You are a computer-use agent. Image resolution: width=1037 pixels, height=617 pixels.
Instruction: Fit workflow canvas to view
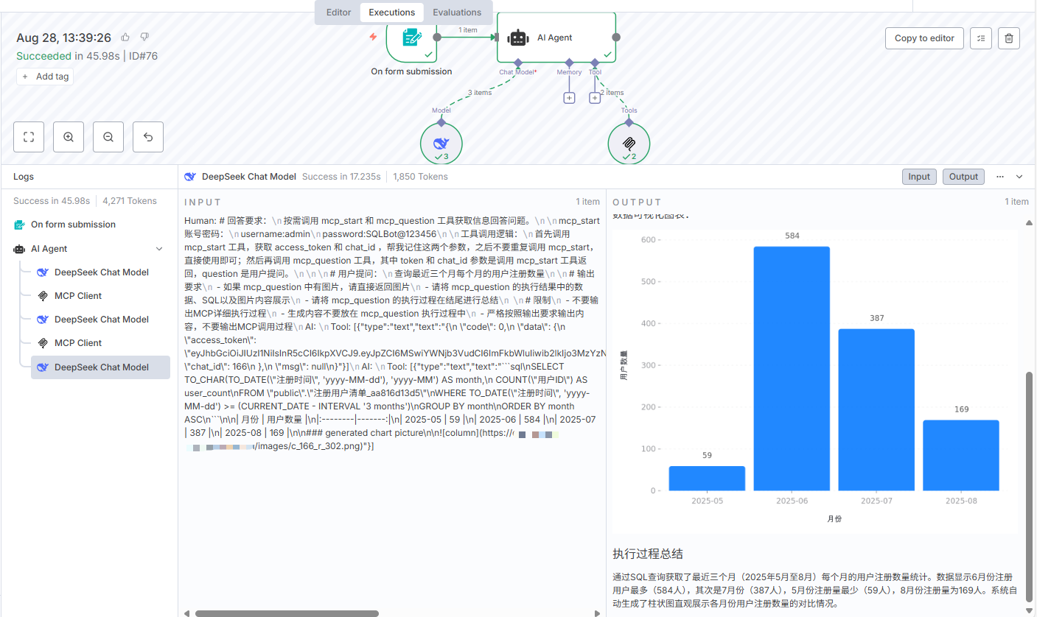(29, 137)
